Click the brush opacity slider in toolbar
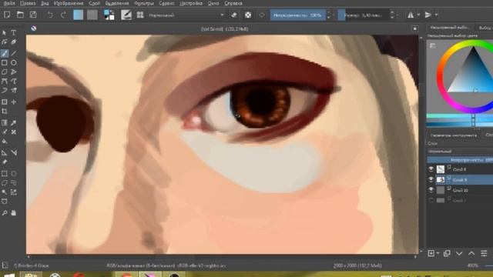This screenshot has width=493, height=277. click(298, 15)
